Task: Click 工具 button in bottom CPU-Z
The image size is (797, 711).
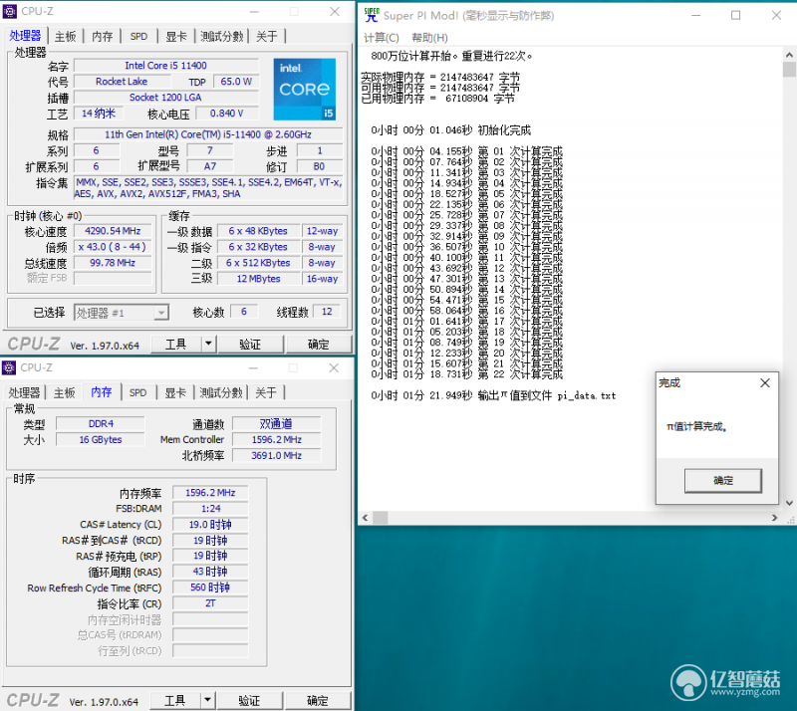Action: click(x=175, y=700)
